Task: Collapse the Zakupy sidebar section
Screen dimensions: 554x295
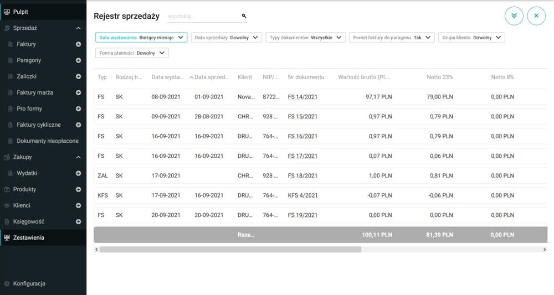Action: (x=78, y=157)
